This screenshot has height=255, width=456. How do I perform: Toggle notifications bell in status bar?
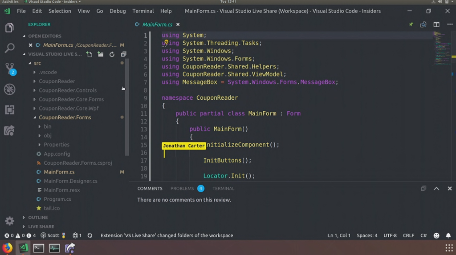pos(448,235)
